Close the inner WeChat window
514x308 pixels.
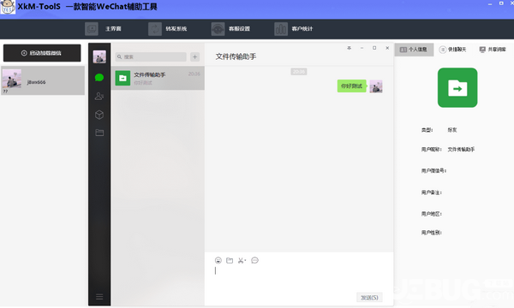pos(387,48)
